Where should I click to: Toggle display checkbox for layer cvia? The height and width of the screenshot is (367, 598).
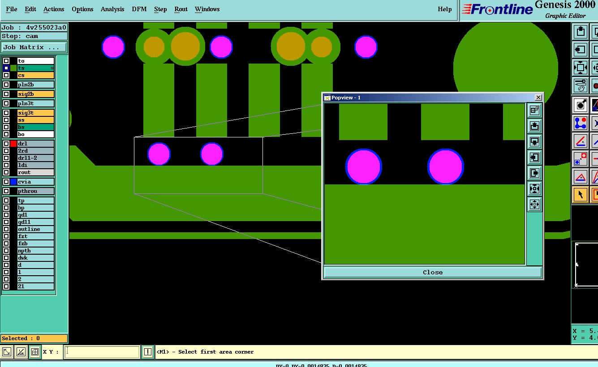[x=6, y=182]
